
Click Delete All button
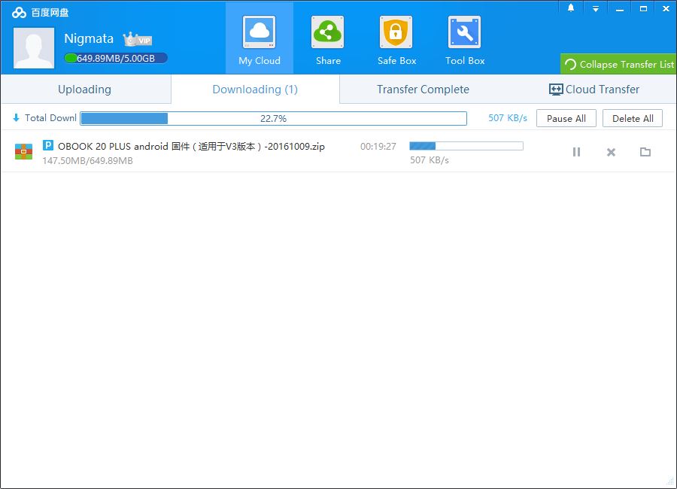(633, 118)
